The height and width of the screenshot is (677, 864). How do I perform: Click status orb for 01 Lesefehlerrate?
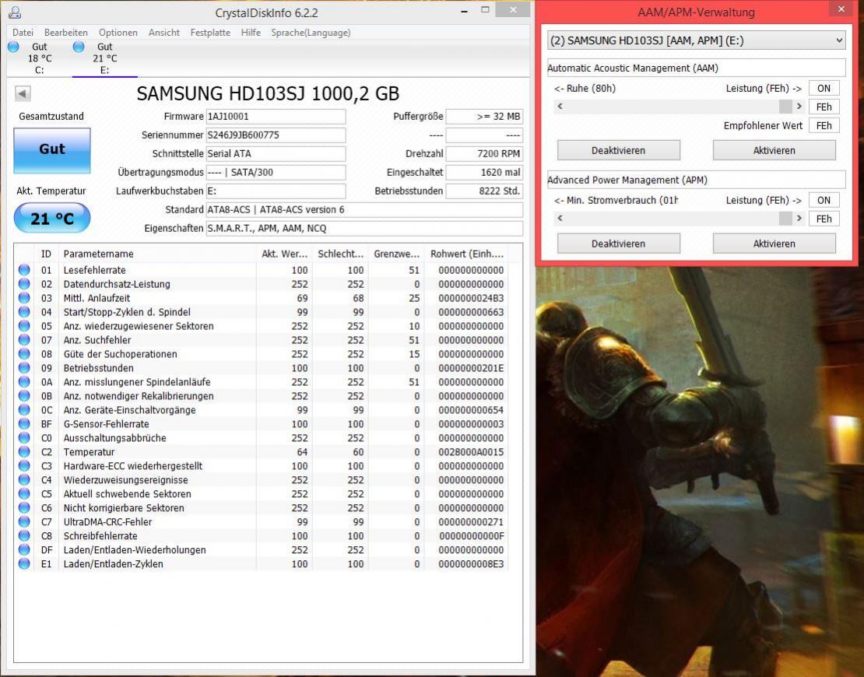(24, 270)
